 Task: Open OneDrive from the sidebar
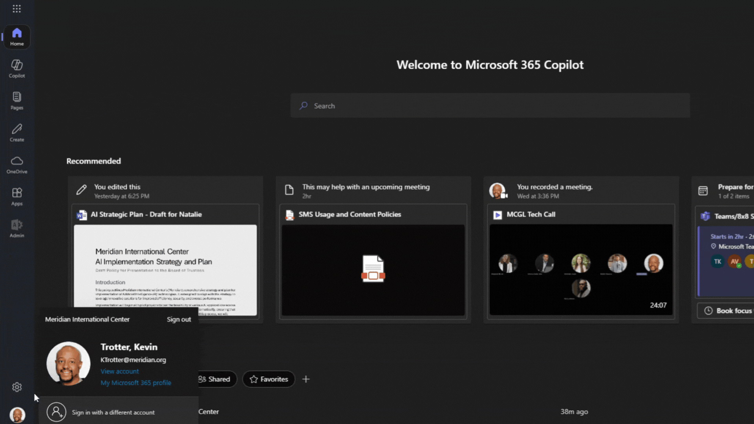coord(17,164)
